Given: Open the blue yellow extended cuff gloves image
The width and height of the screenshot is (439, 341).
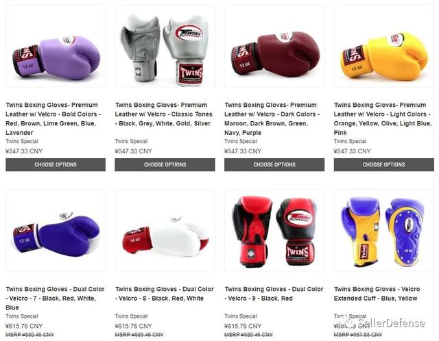Looking at the screenshot, I should 384,230.
